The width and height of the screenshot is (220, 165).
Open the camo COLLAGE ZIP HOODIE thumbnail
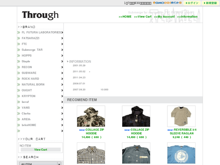(x=91, y=116)
